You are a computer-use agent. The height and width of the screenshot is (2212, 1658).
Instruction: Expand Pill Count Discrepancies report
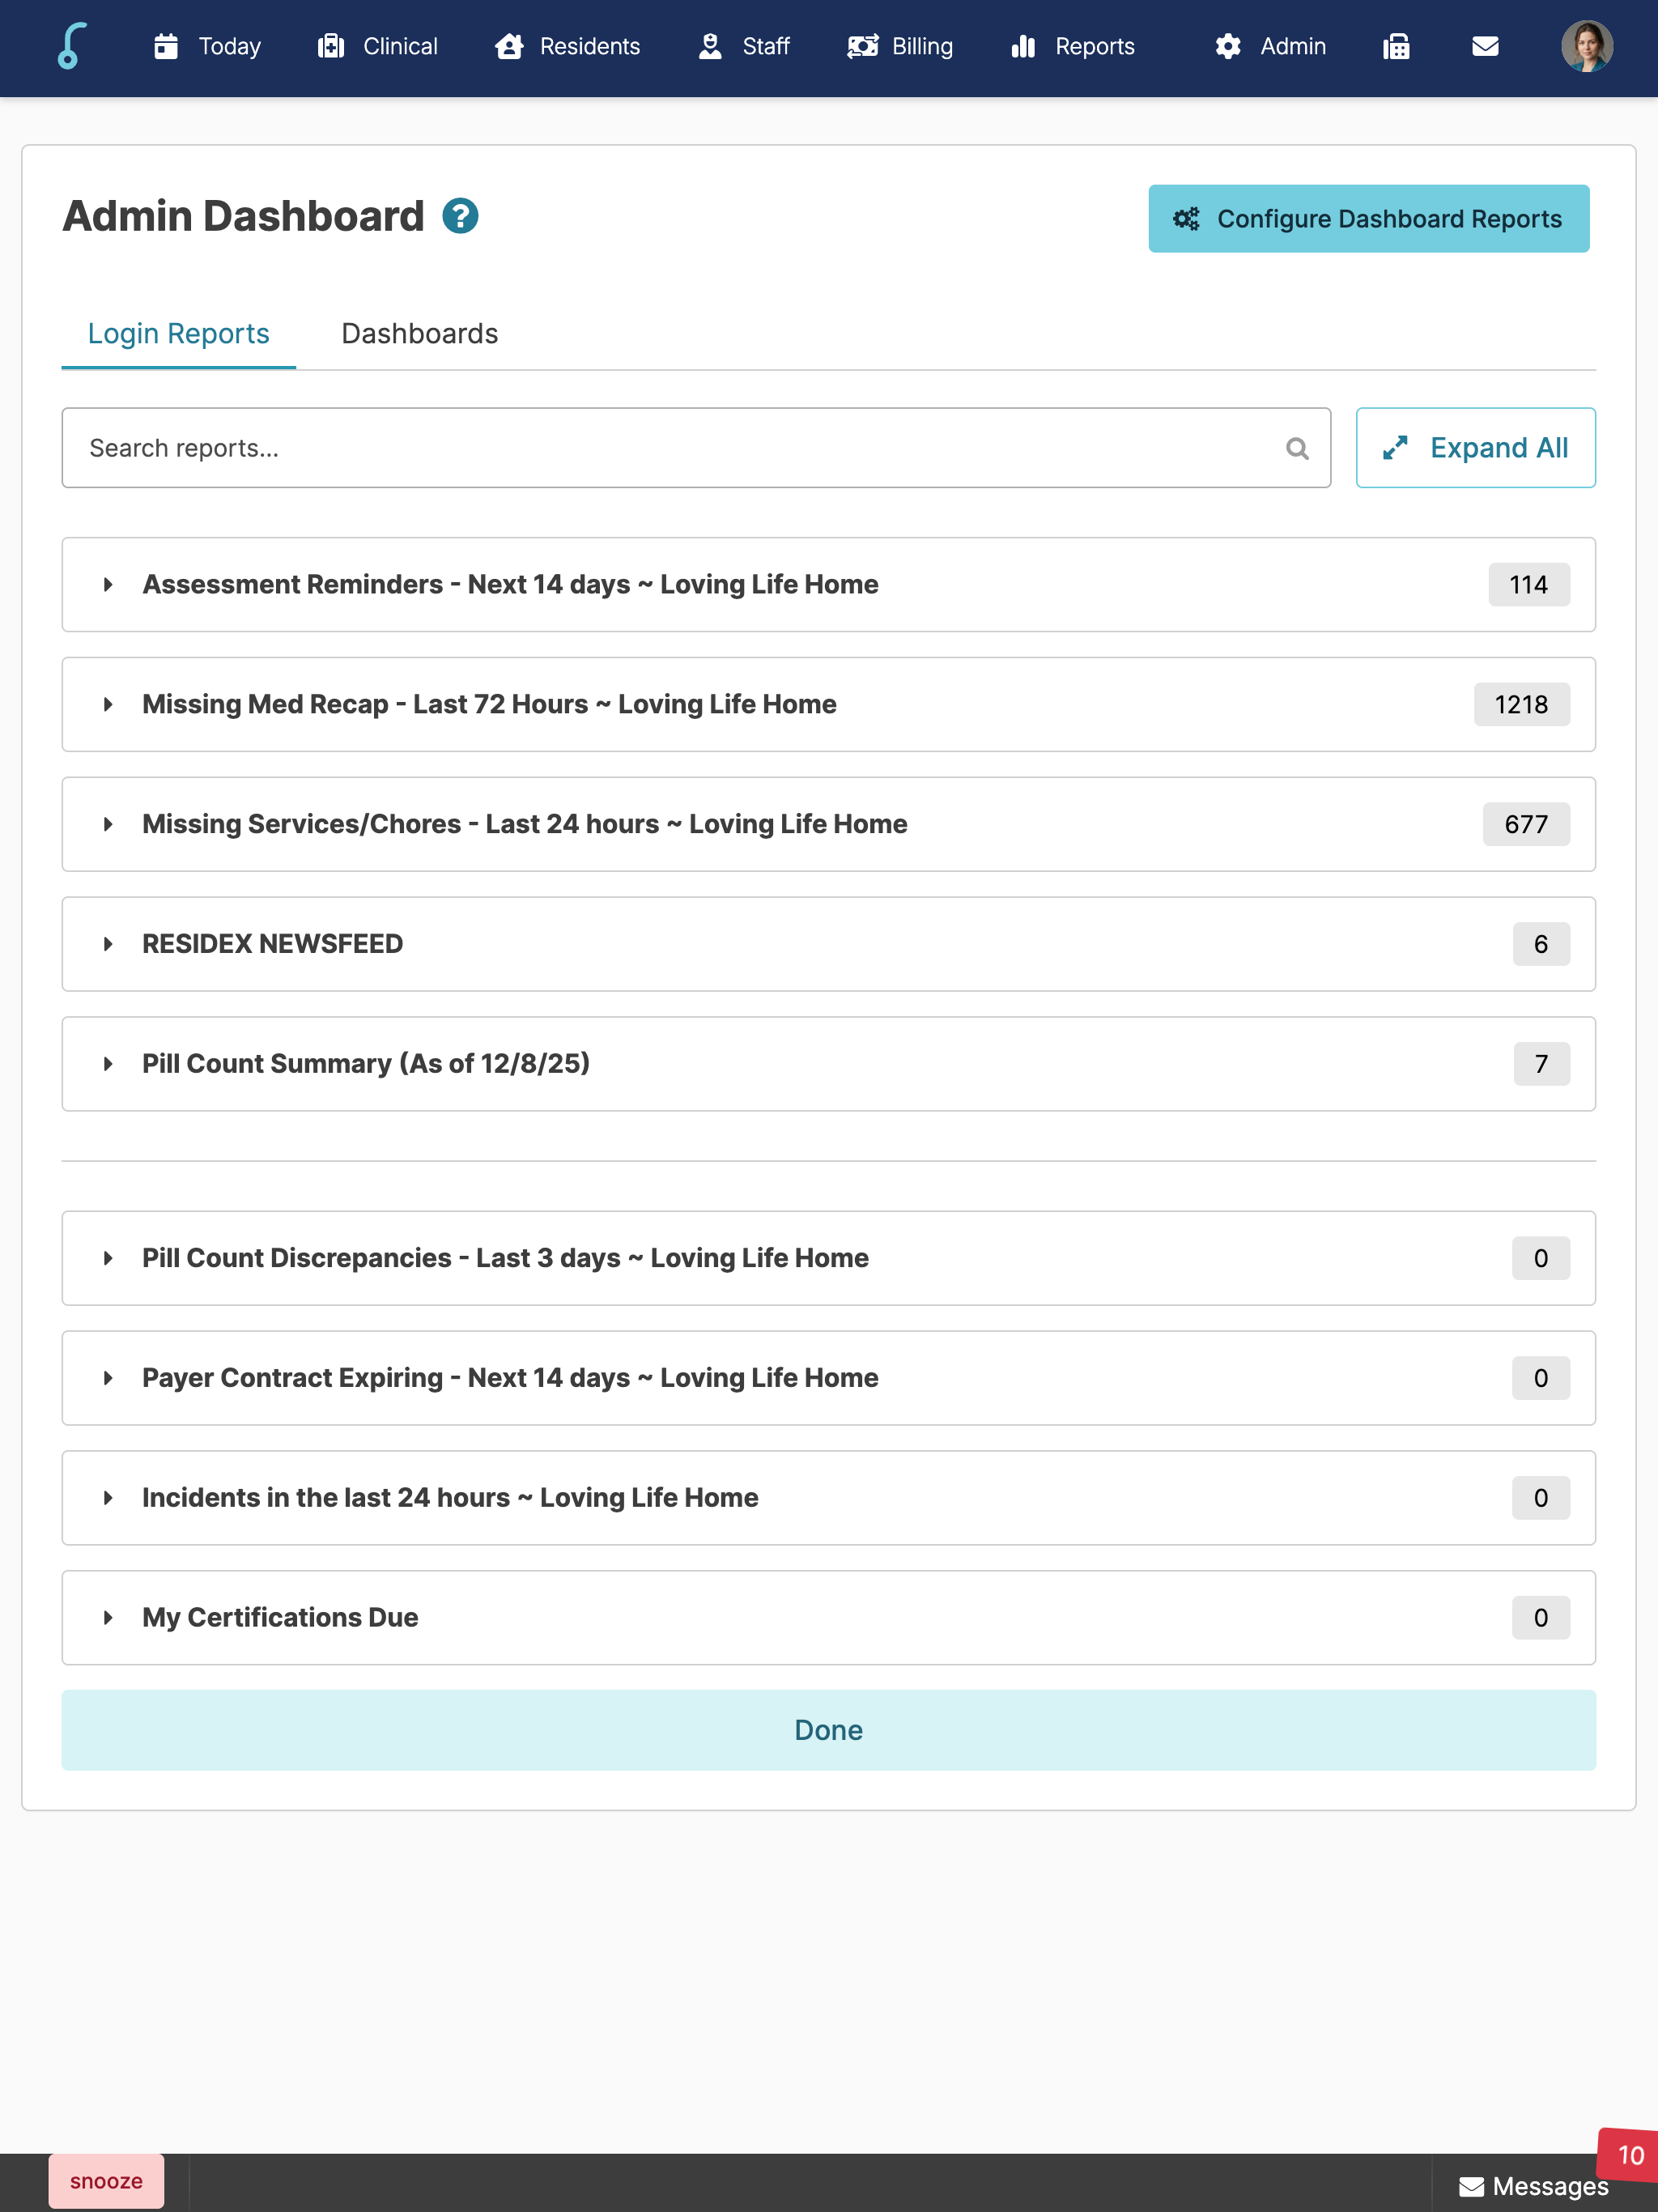click(x=828, y=1259)
